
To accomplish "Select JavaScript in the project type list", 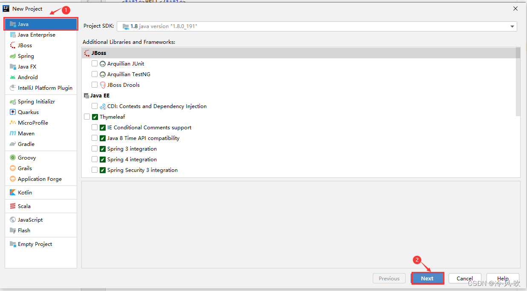I will click(x=30, y=220).
